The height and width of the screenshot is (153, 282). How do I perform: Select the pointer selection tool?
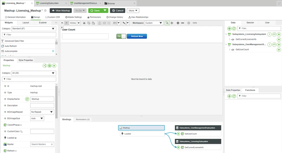point(167,23)
